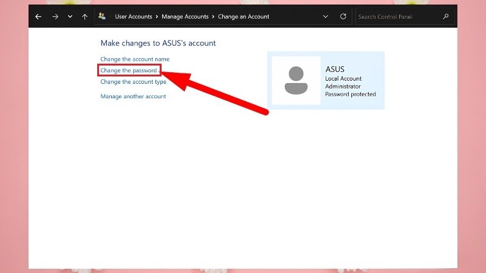Navigate to Manage Accounts breadcrumb
Screen dimensions: 486x273
point(185,17)
